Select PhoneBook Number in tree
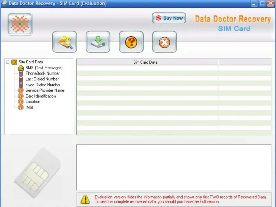Image resolution: width=276 pixels, height=207 pixels. 42,73
